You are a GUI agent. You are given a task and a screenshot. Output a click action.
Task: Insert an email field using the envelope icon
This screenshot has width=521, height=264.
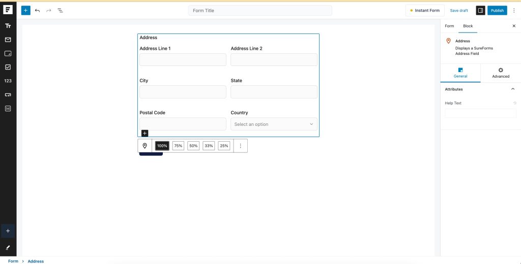[8, 40]
